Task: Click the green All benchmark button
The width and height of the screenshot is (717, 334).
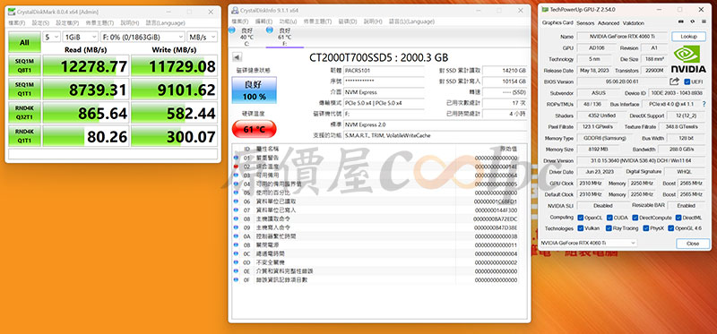Action: tap(24, 42)
